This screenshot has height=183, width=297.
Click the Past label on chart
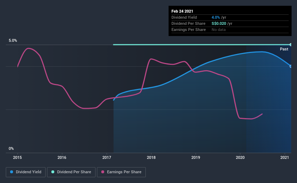(284, 49)
